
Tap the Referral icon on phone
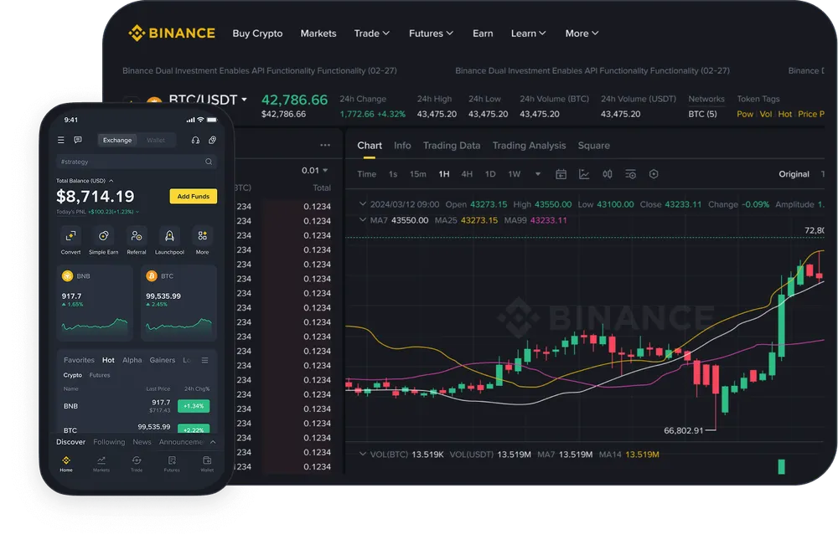click(x=137, y=236)
